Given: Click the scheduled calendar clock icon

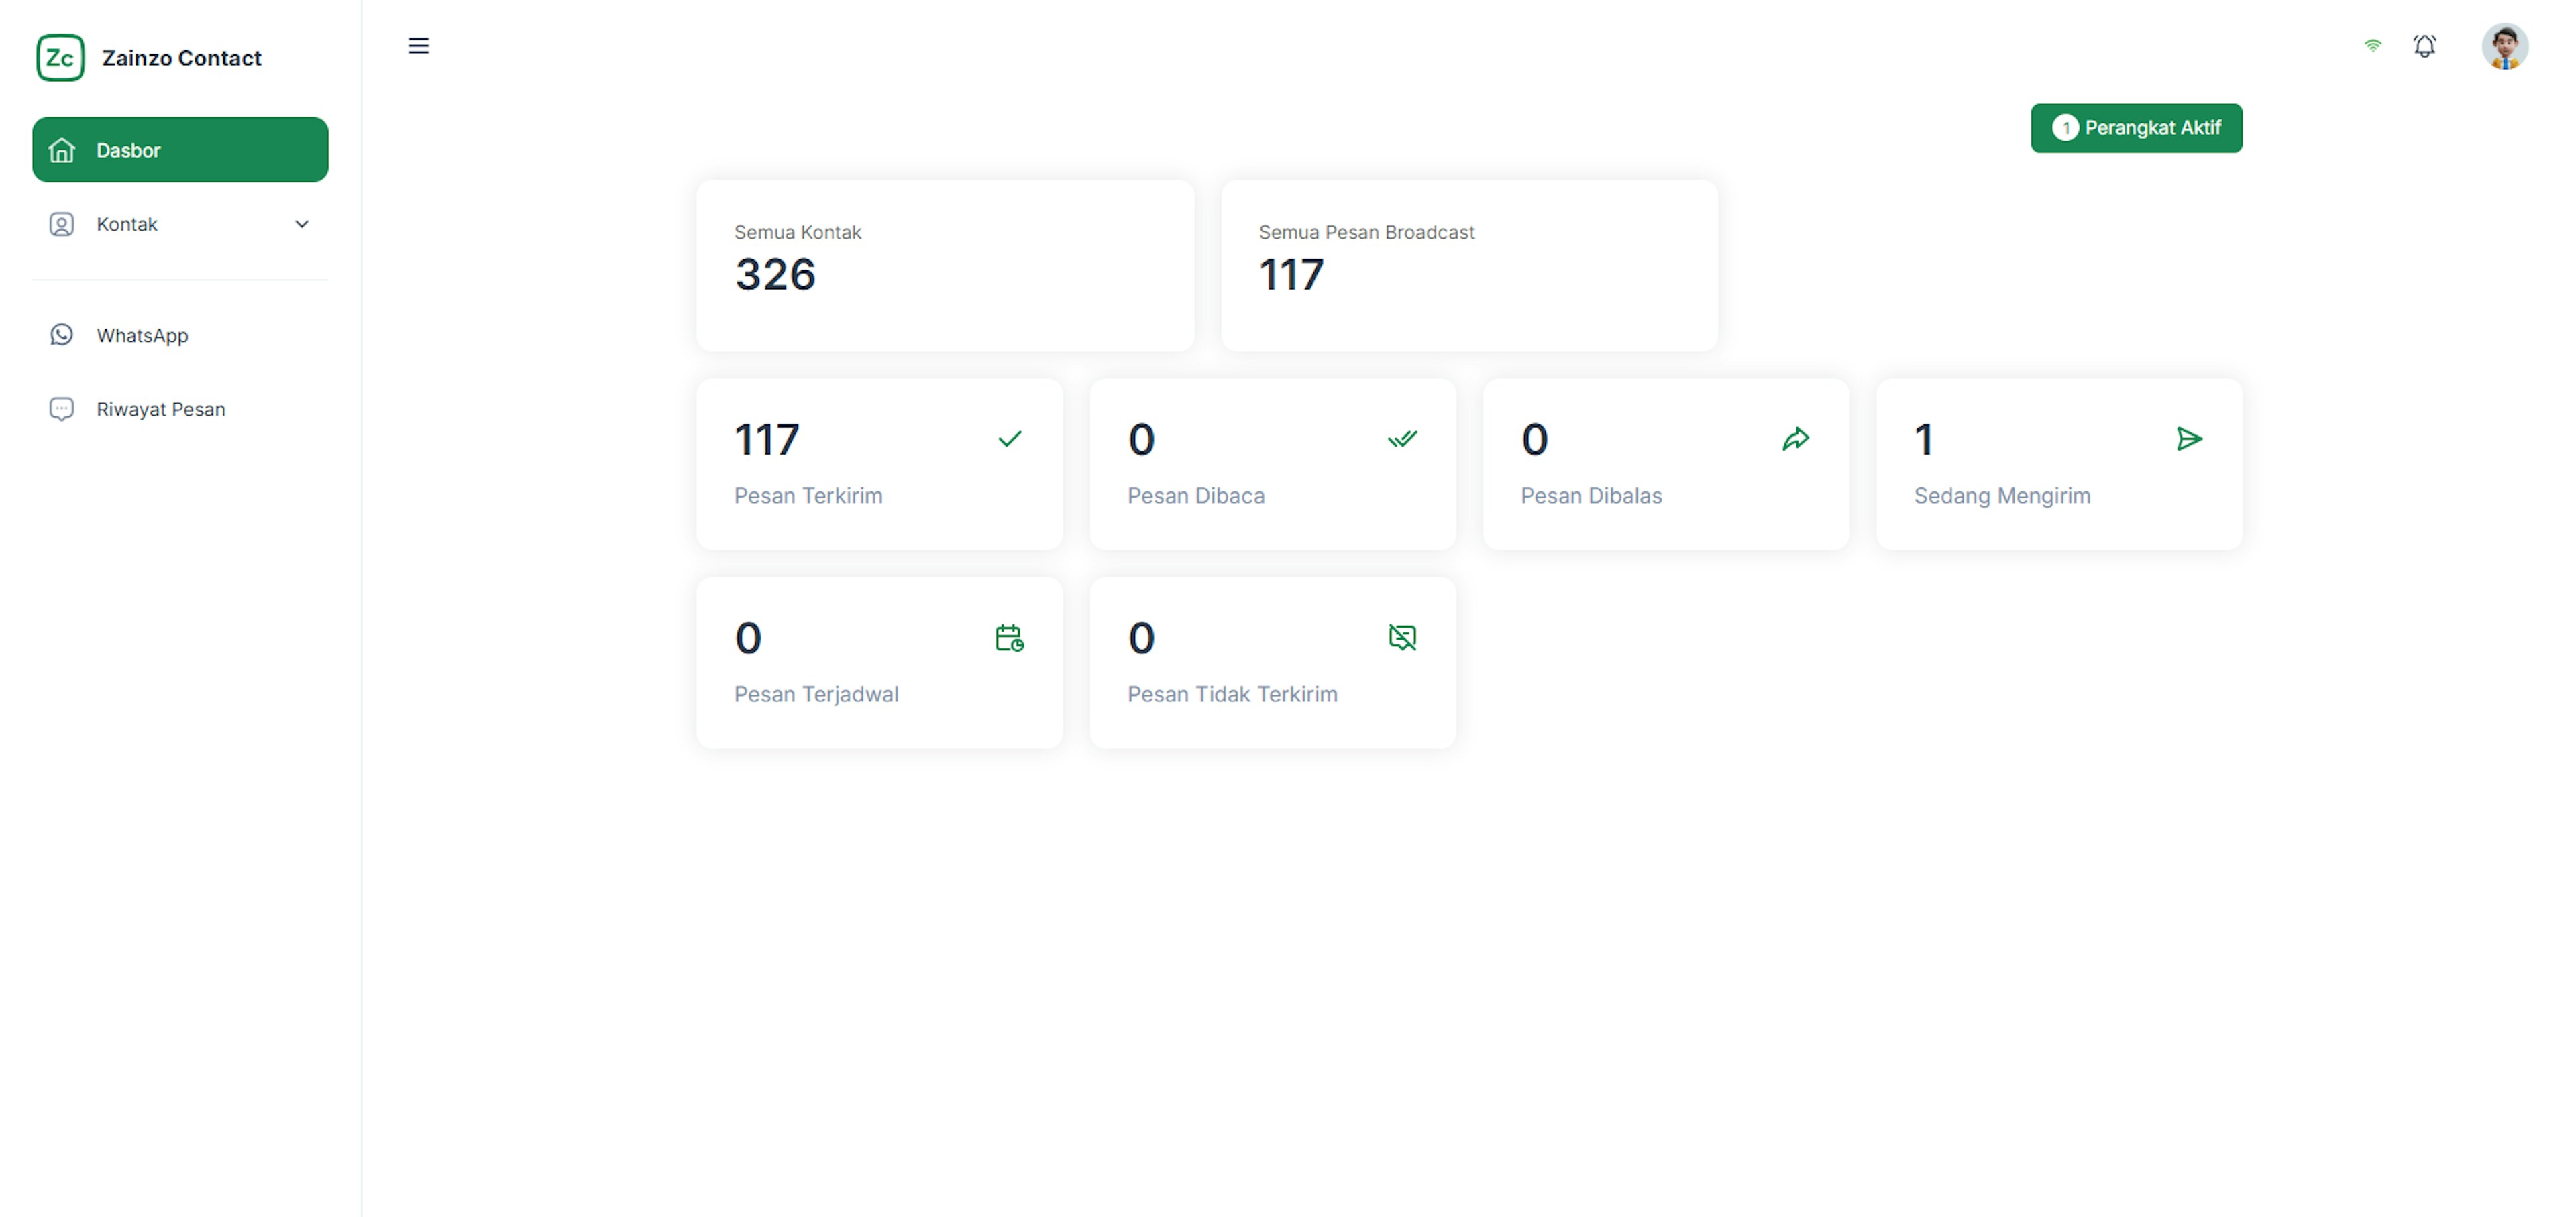Looking at the screenshot, I should tap(1009, 638).
